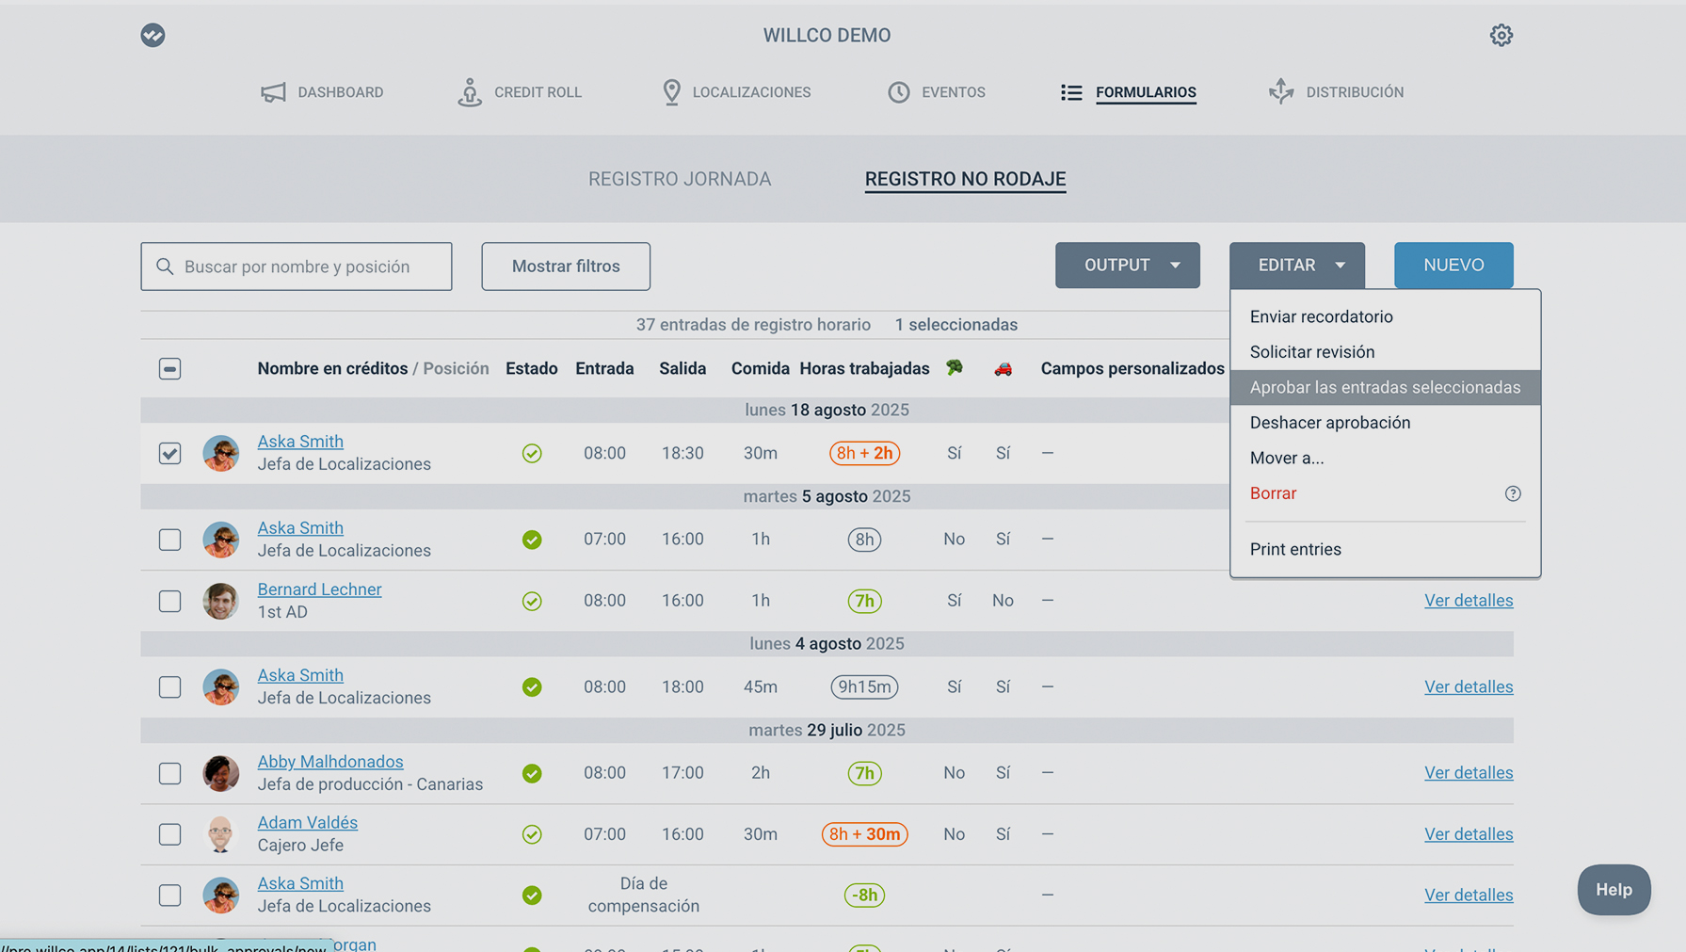The width and height of the screenshot is (1686, 952).
Task: Click the Credit Roll person icon
Action: (x=469, y=92)
